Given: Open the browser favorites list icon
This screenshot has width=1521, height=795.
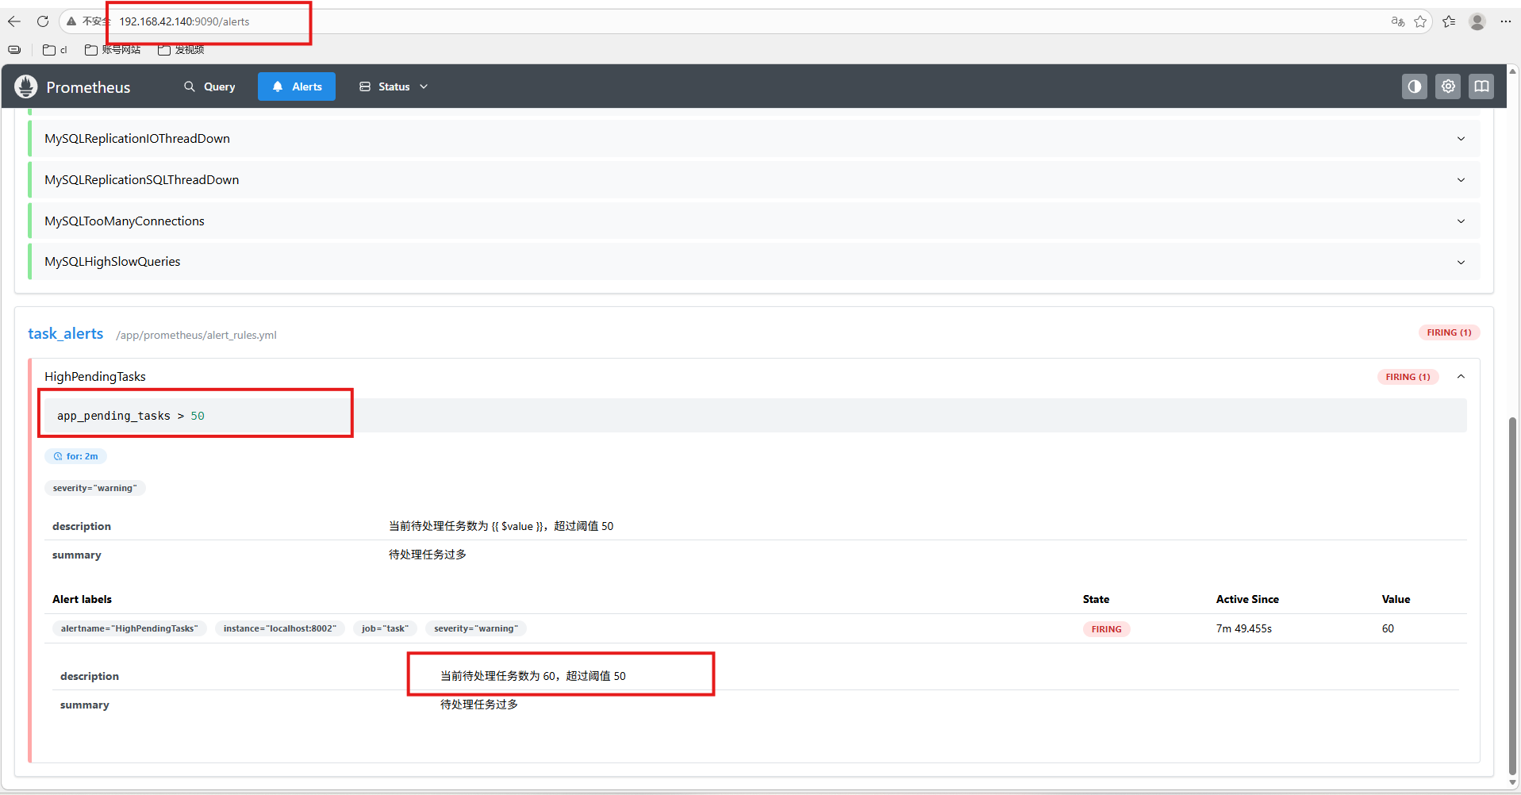Looking at the screenshot, I should tap(1449, 21).
